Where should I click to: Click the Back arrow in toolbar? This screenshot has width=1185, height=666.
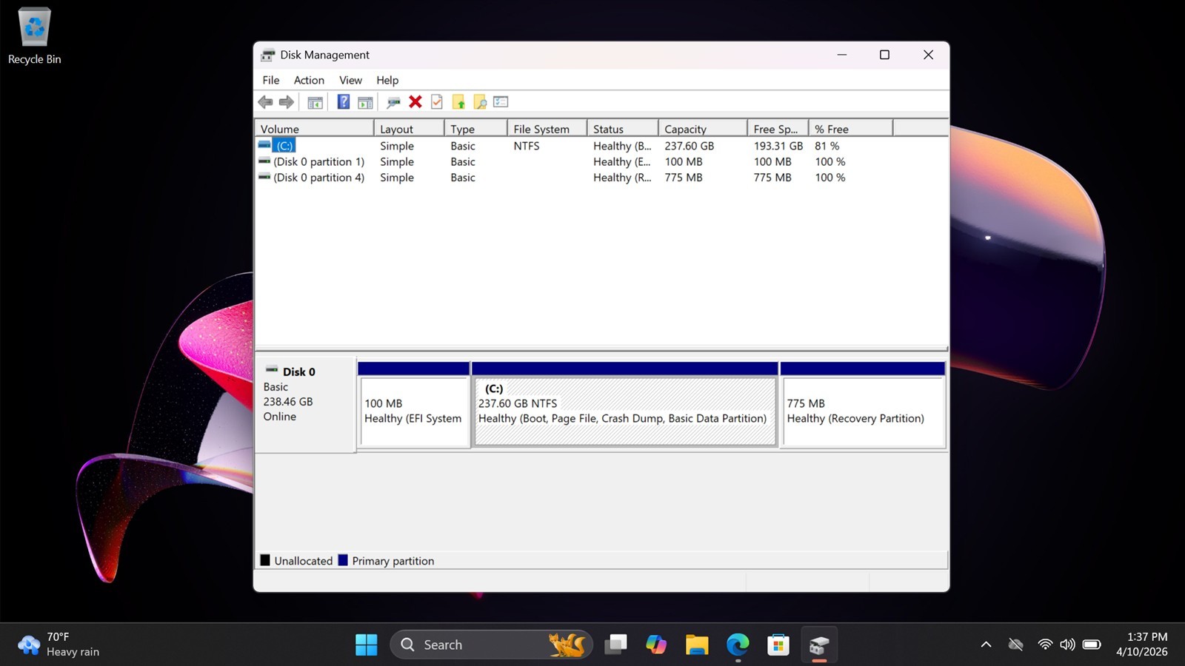tap(265, 102)
